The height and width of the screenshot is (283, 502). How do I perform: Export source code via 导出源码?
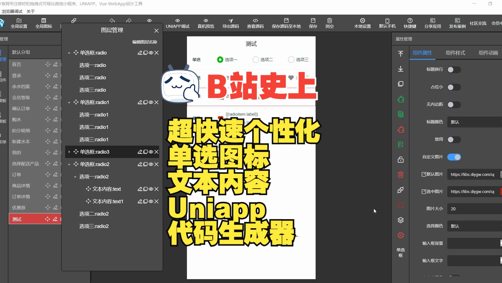230,23
